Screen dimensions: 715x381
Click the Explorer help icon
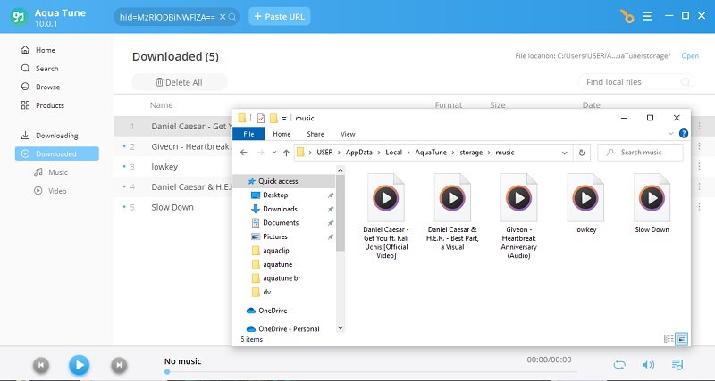click(683, 133)
